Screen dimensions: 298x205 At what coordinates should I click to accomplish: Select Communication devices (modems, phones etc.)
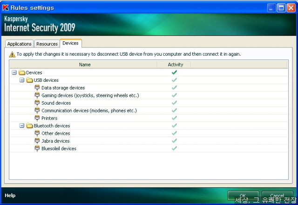pyautogui.click(x=89, y=111)
